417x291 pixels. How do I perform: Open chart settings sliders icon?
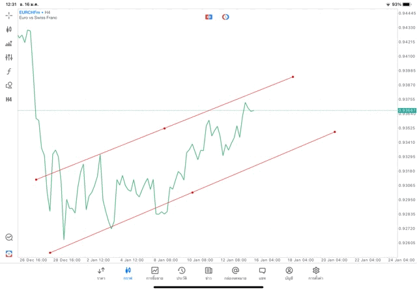(9, 57)
